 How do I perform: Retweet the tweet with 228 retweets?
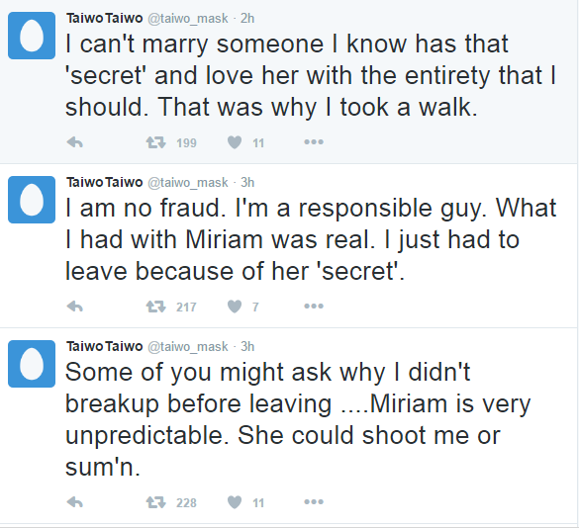coord(155,502)
